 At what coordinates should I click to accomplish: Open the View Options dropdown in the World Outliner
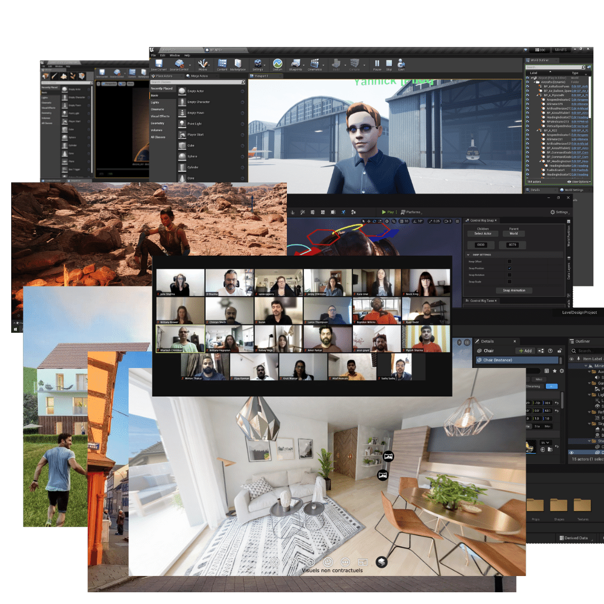coord(578,182)
